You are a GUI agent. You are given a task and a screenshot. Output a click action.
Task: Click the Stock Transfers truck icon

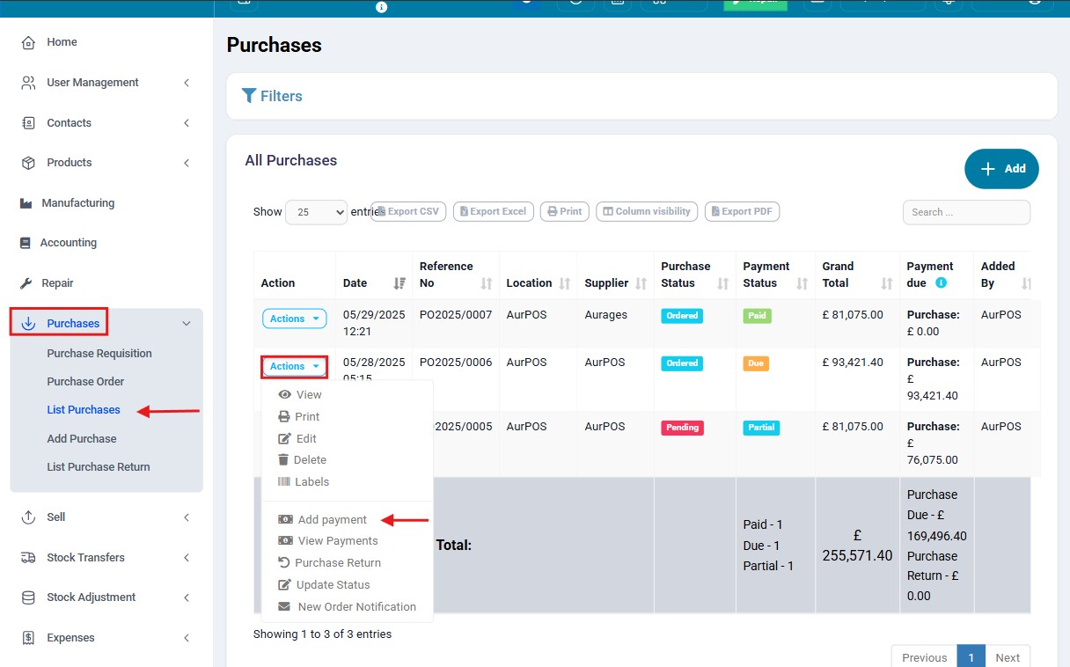pyautogui.click(x=28, y=558)
